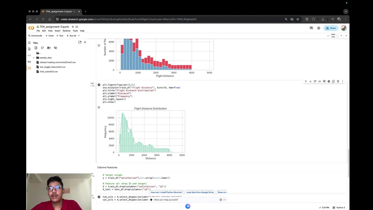Image resolution: width=373 pixels, height=210 pixels.
Task: Move cell down with arrow icon
Action: click(310, 81)
